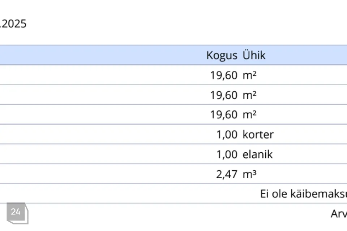Click the 2025 date text
Viewport: 347px width, 231px height.
point(14,24)
